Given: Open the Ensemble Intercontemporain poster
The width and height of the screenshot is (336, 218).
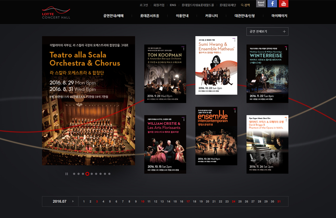Looking at the screenshot, I should (x=216, y=136).
